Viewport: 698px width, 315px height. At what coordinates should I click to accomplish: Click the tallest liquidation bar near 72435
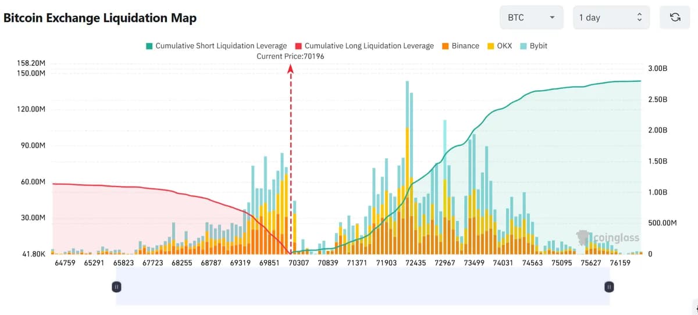[x=407, y=167]
